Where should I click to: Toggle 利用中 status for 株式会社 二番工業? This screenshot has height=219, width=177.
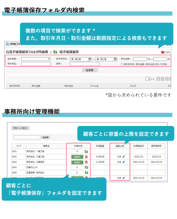point(77,157)
